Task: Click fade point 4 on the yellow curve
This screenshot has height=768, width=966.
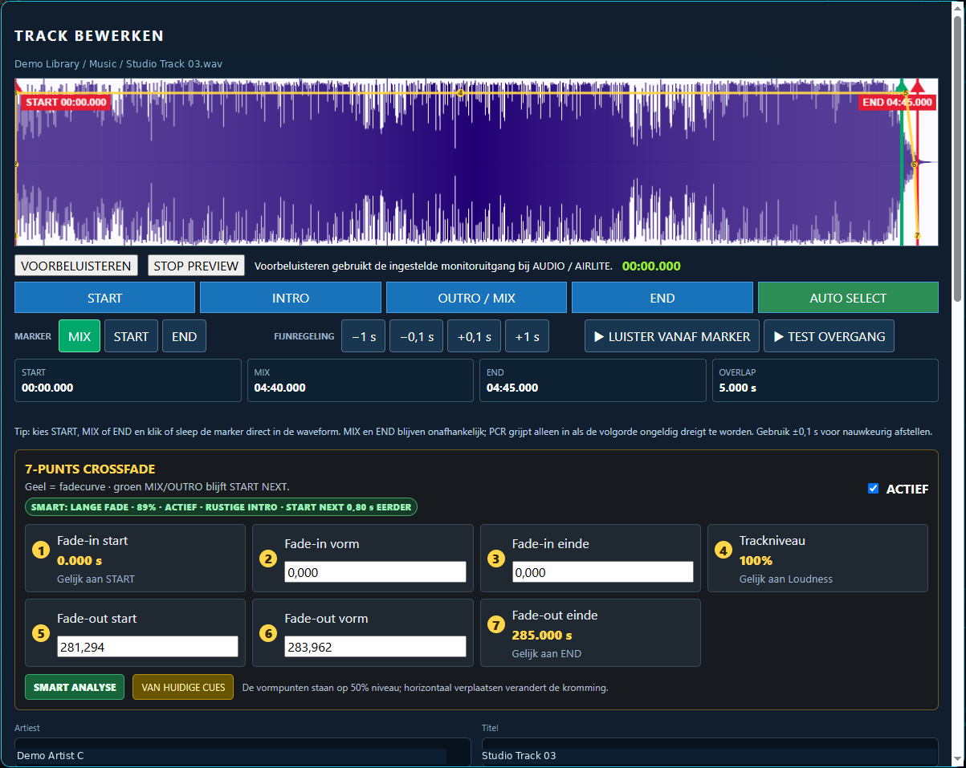Action: (460, 93)
